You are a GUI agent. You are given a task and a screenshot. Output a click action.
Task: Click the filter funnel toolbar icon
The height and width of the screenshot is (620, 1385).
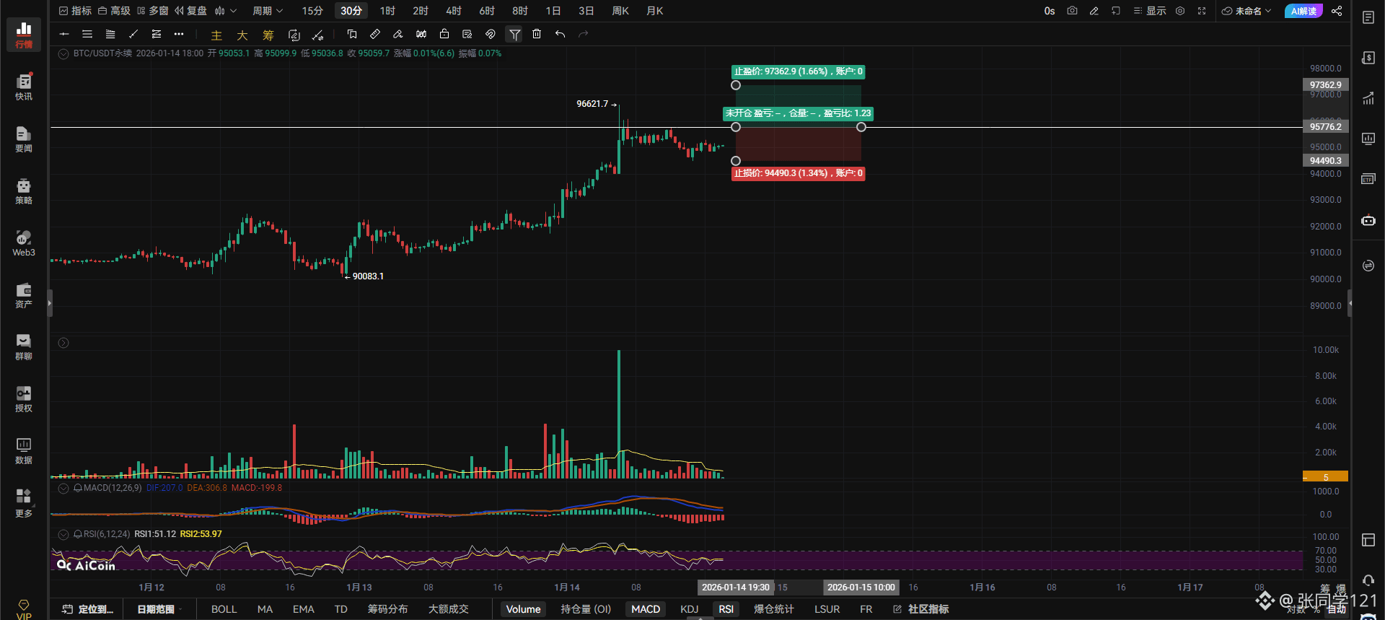(x=514, y=34)
